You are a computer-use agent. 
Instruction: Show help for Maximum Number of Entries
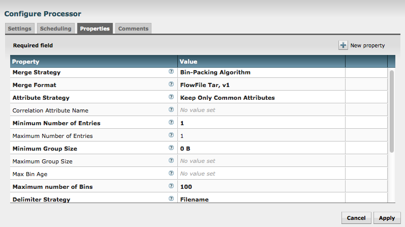click(171, 135)
